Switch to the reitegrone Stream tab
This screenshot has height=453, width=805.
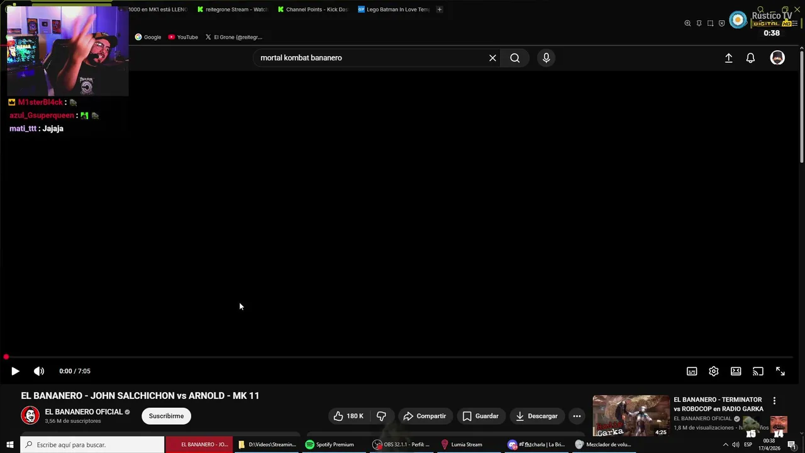click(232, 9)
